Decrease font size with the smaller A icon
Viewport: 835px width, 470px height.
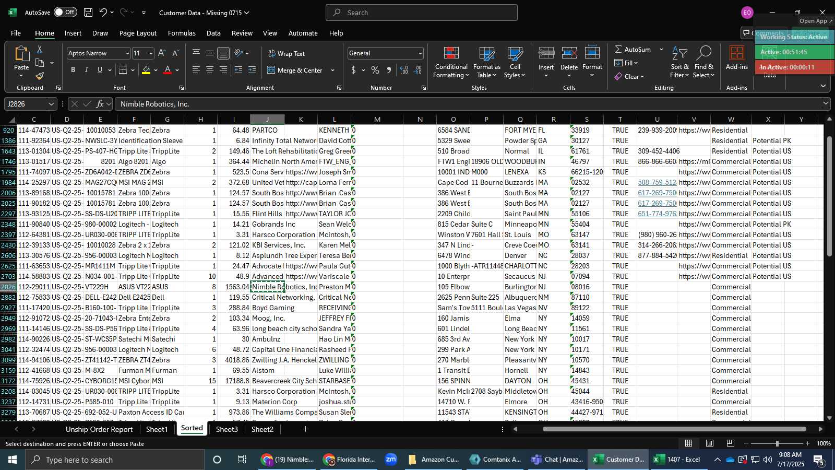[x=175, y=53]
